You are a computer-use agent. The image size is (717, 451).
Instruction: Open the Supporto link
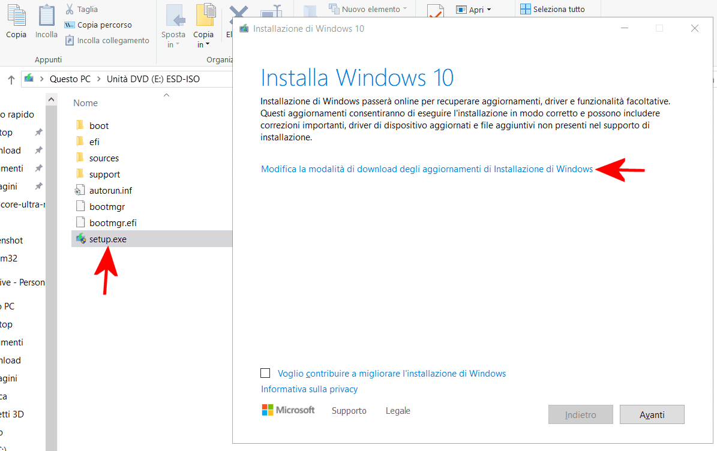(349, 411)
